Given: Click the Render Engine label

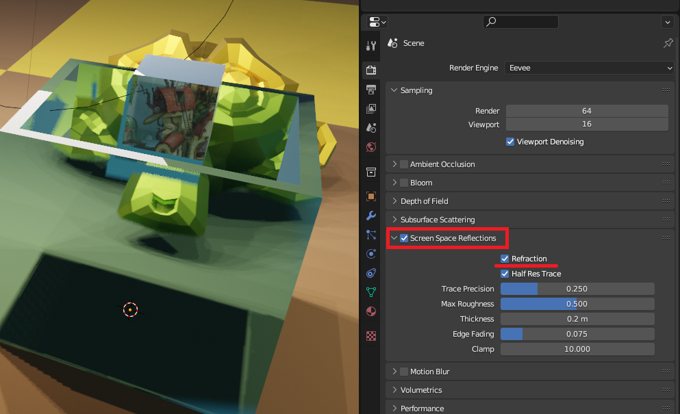Looking at the screenshot, I should [x=473, y=68].
